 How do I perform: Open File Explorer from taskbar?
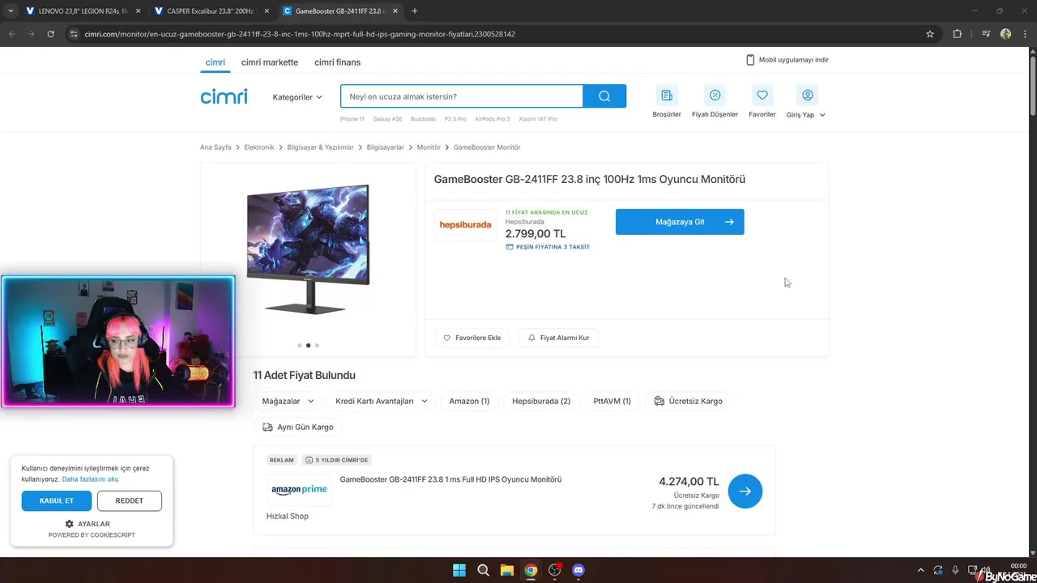pos(506,570)
